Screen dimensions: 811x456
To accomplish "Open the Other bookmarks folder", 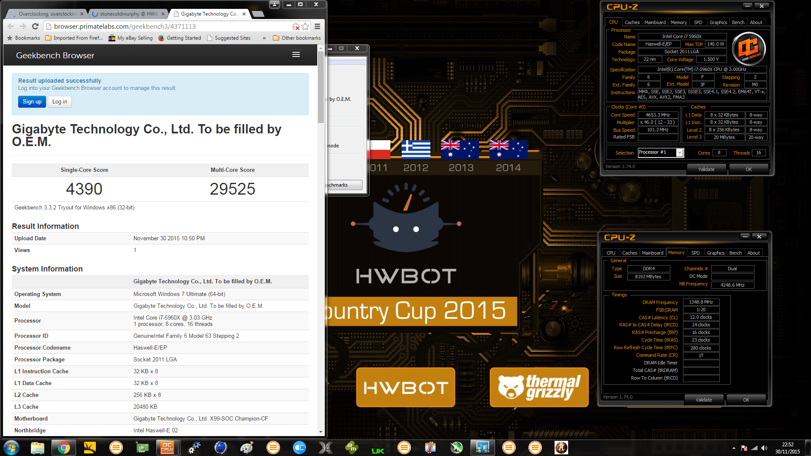I will (297, 38).
